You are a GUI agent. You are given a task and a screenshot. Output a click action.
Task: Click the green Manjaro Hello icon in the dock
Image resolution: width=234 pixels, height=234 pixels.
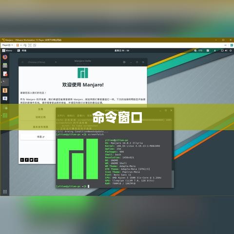coord(5,116)
